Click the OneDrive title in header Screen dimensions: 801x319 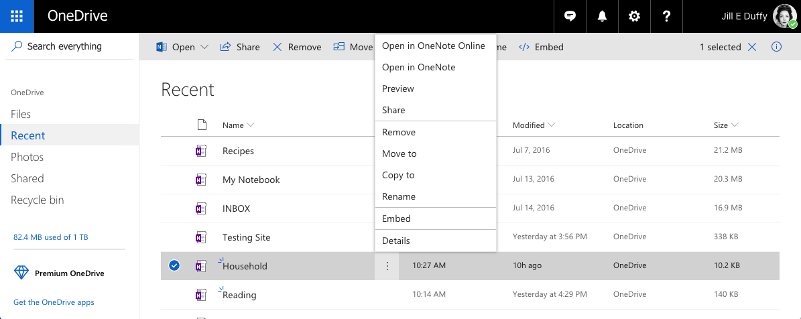[x=78, y=16]
